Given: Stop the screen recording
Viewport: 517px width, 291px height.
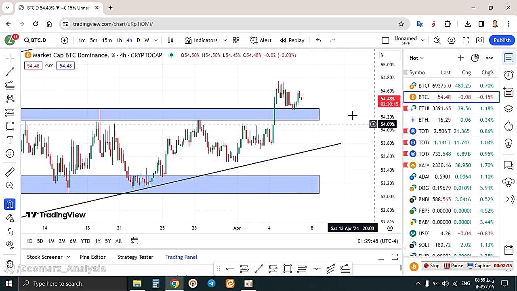Looking at the screenshot, I should click(x=431, y=266).
